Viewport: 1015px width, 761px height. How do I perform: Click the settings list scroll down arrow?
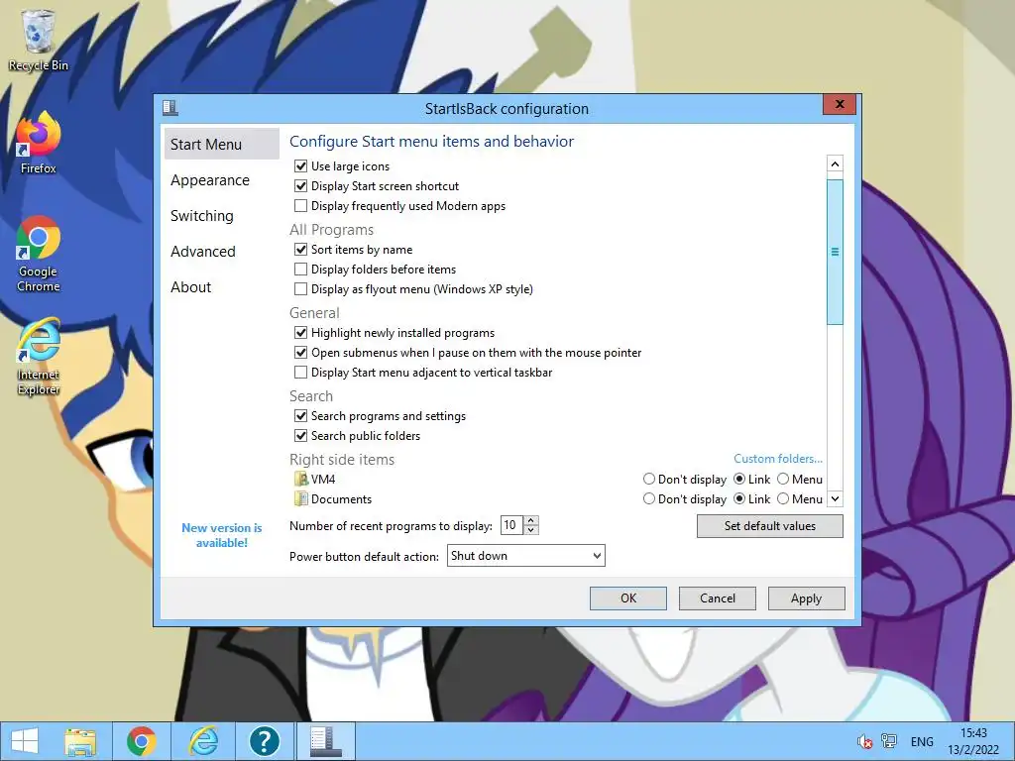click(x=835, y=499)
